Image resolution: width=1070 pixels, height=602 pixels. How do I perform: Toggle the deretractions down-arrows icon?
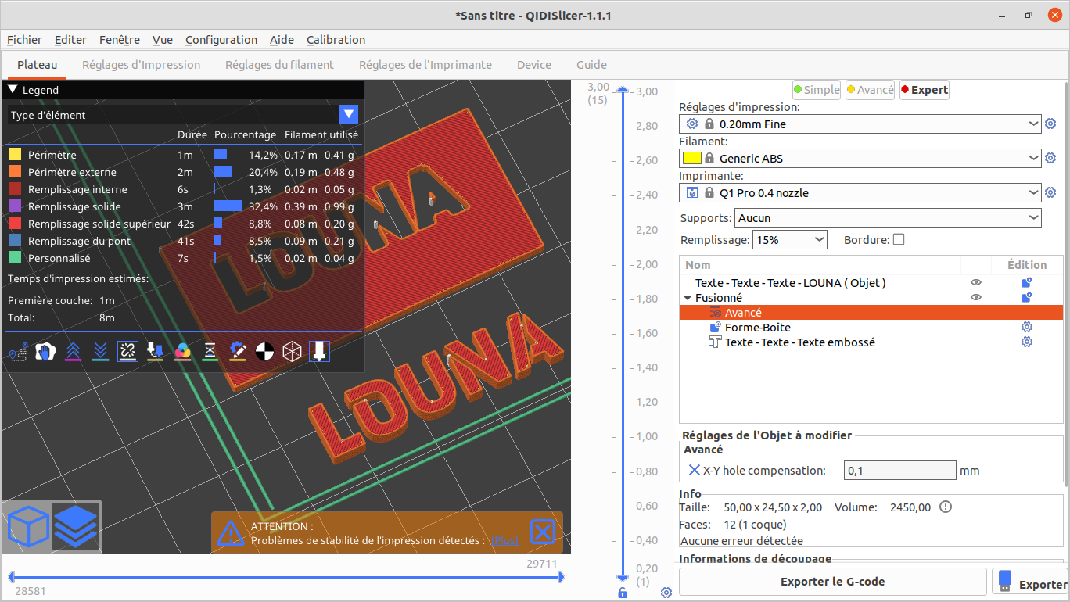tap(100, 352)
